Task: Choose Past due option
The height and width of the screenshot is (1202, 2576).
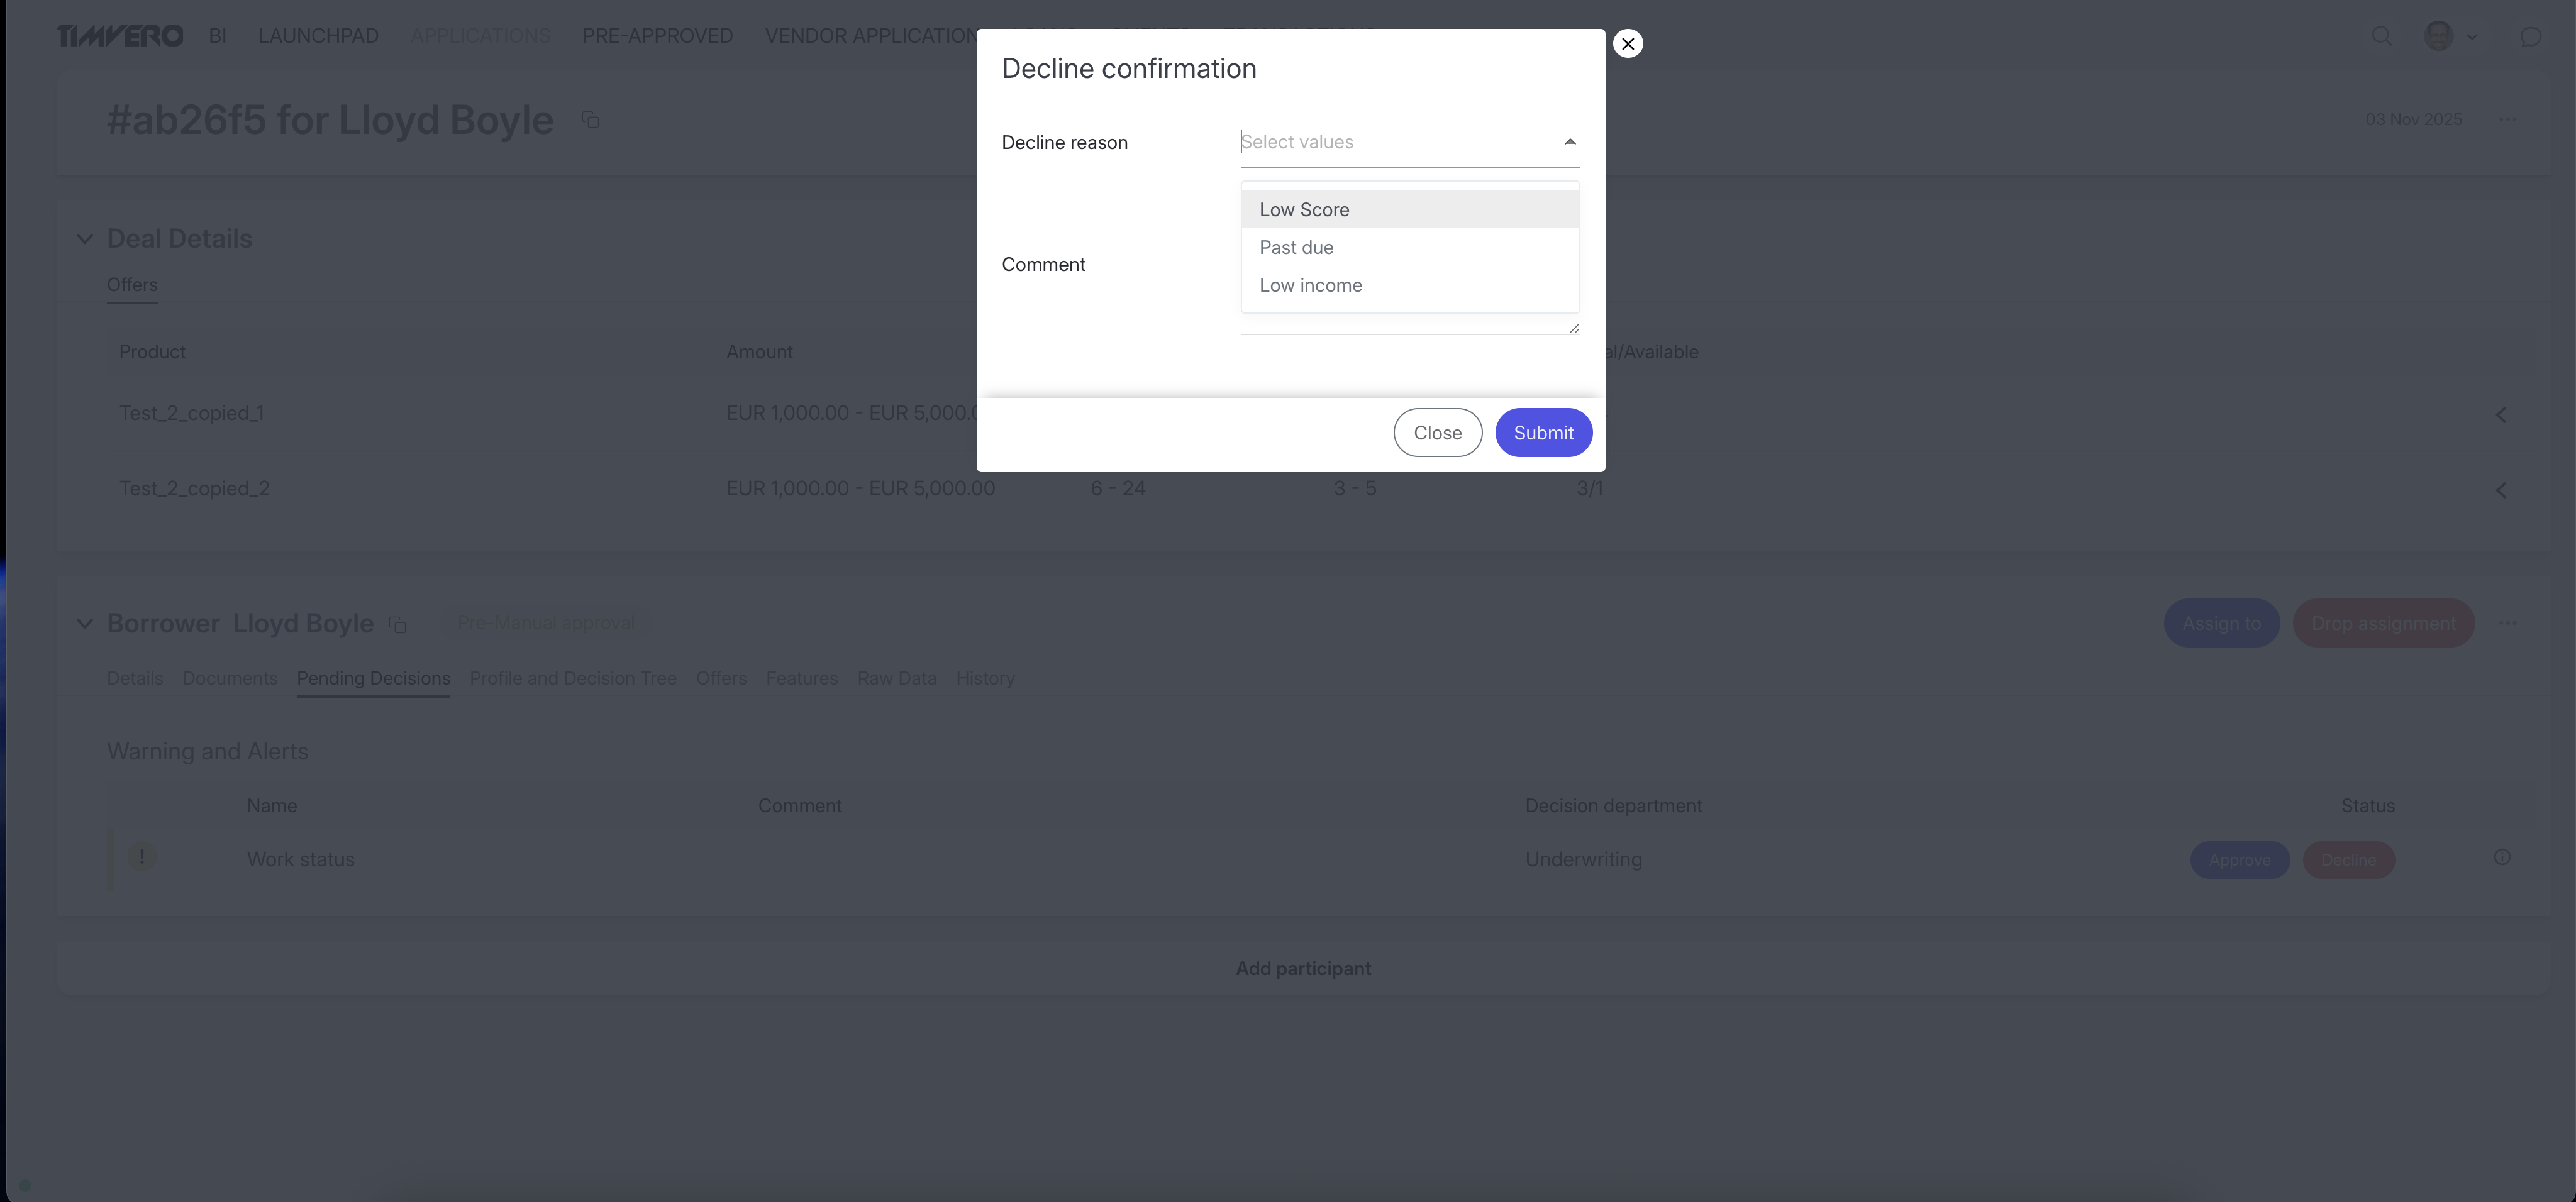Action: [1296, 248]
